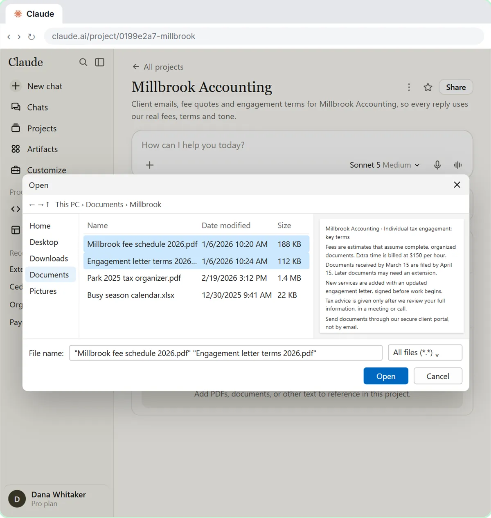
Task: Select Park 2025 tax organizer.pdf file
Action: 196,278
